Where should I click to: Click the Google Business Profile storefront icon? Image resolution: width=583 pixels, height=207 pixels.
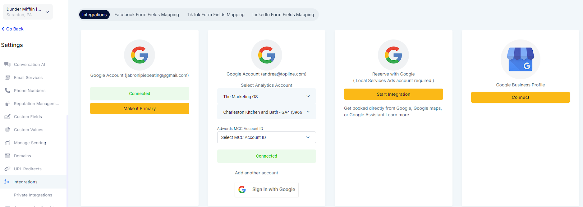(521, 59)
